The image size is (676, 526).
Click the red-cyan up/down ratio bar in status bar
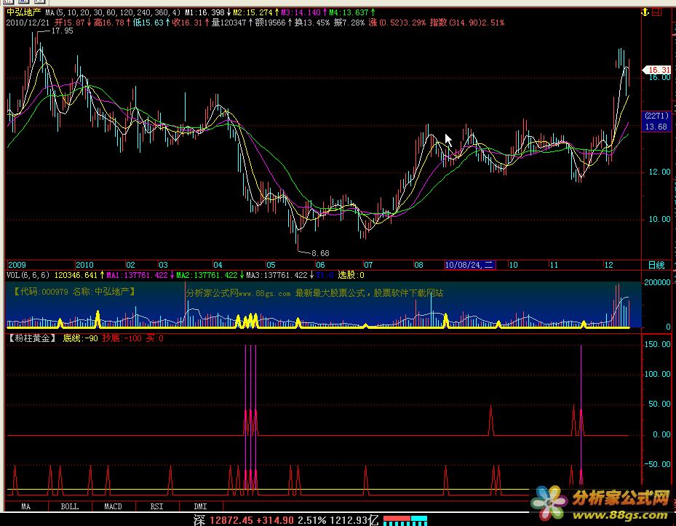pos(405,520)
